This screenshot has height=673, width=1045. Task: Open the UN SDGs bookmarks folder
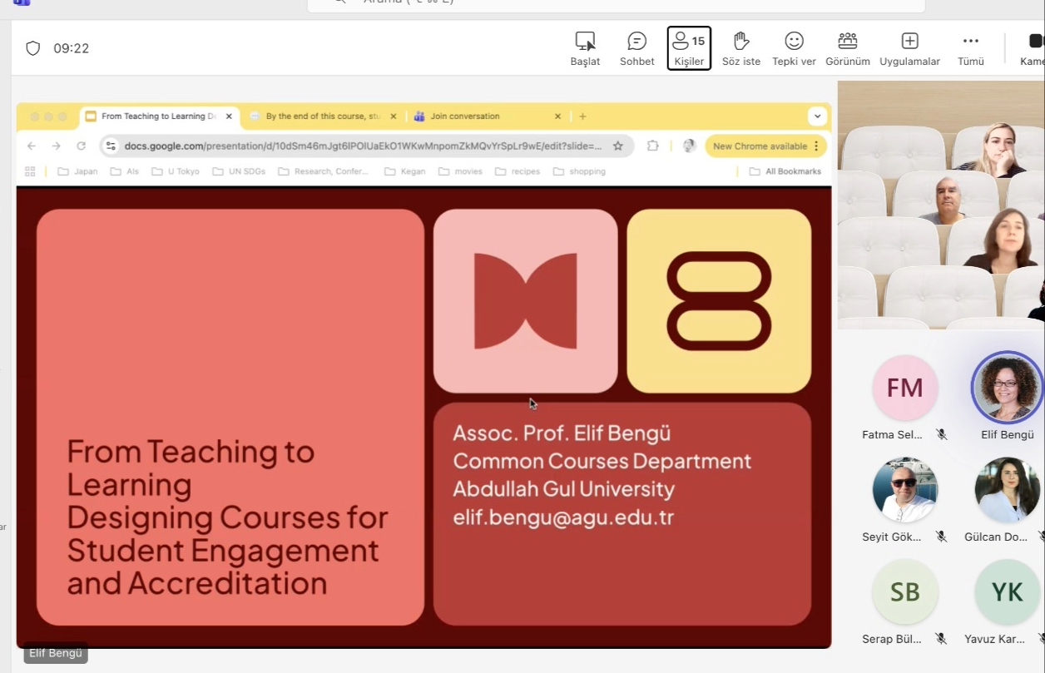(239, 171)
